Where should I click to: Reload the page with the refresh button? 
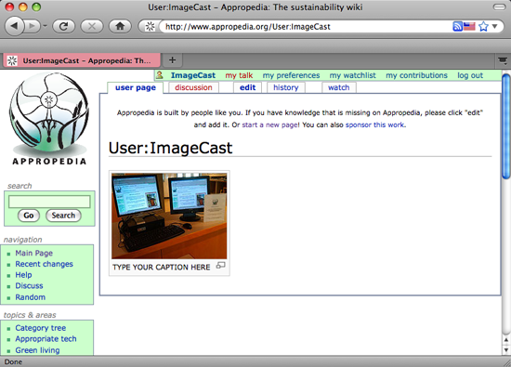tap(63, 26)
